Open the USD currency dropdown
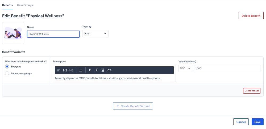 click(x=185, y=68)
